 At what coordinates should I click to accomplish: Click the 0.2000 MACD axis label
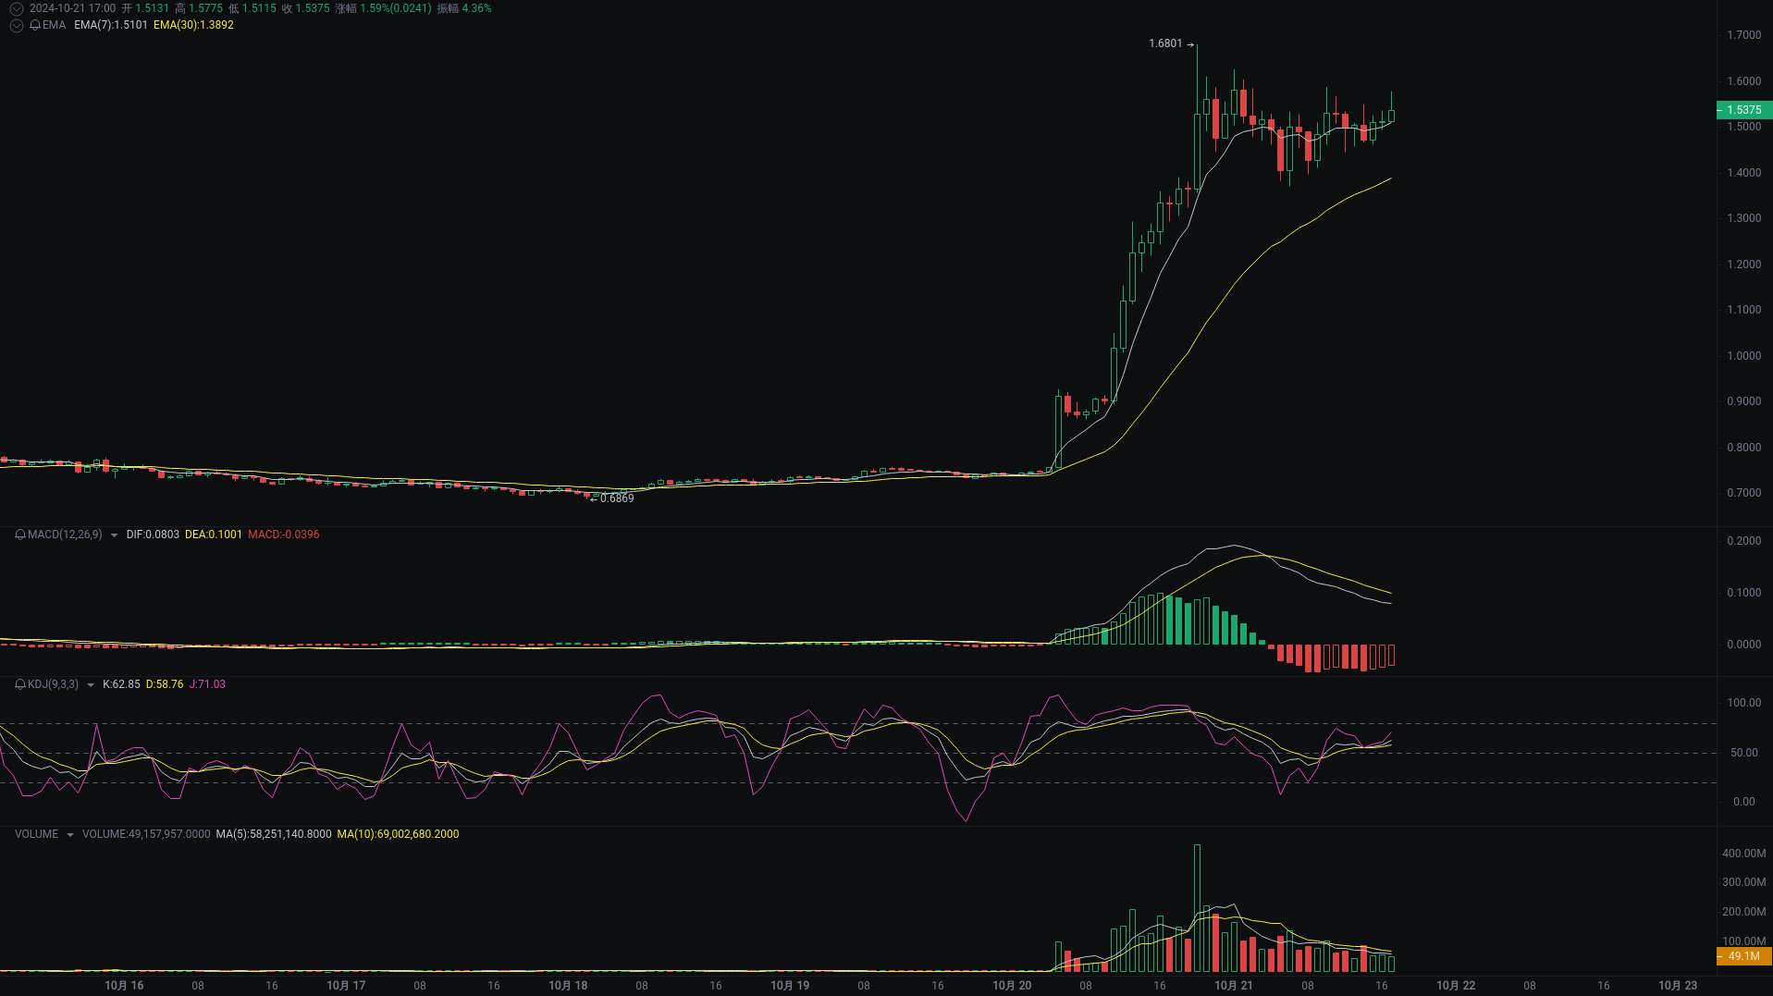tap(1744, 541)
